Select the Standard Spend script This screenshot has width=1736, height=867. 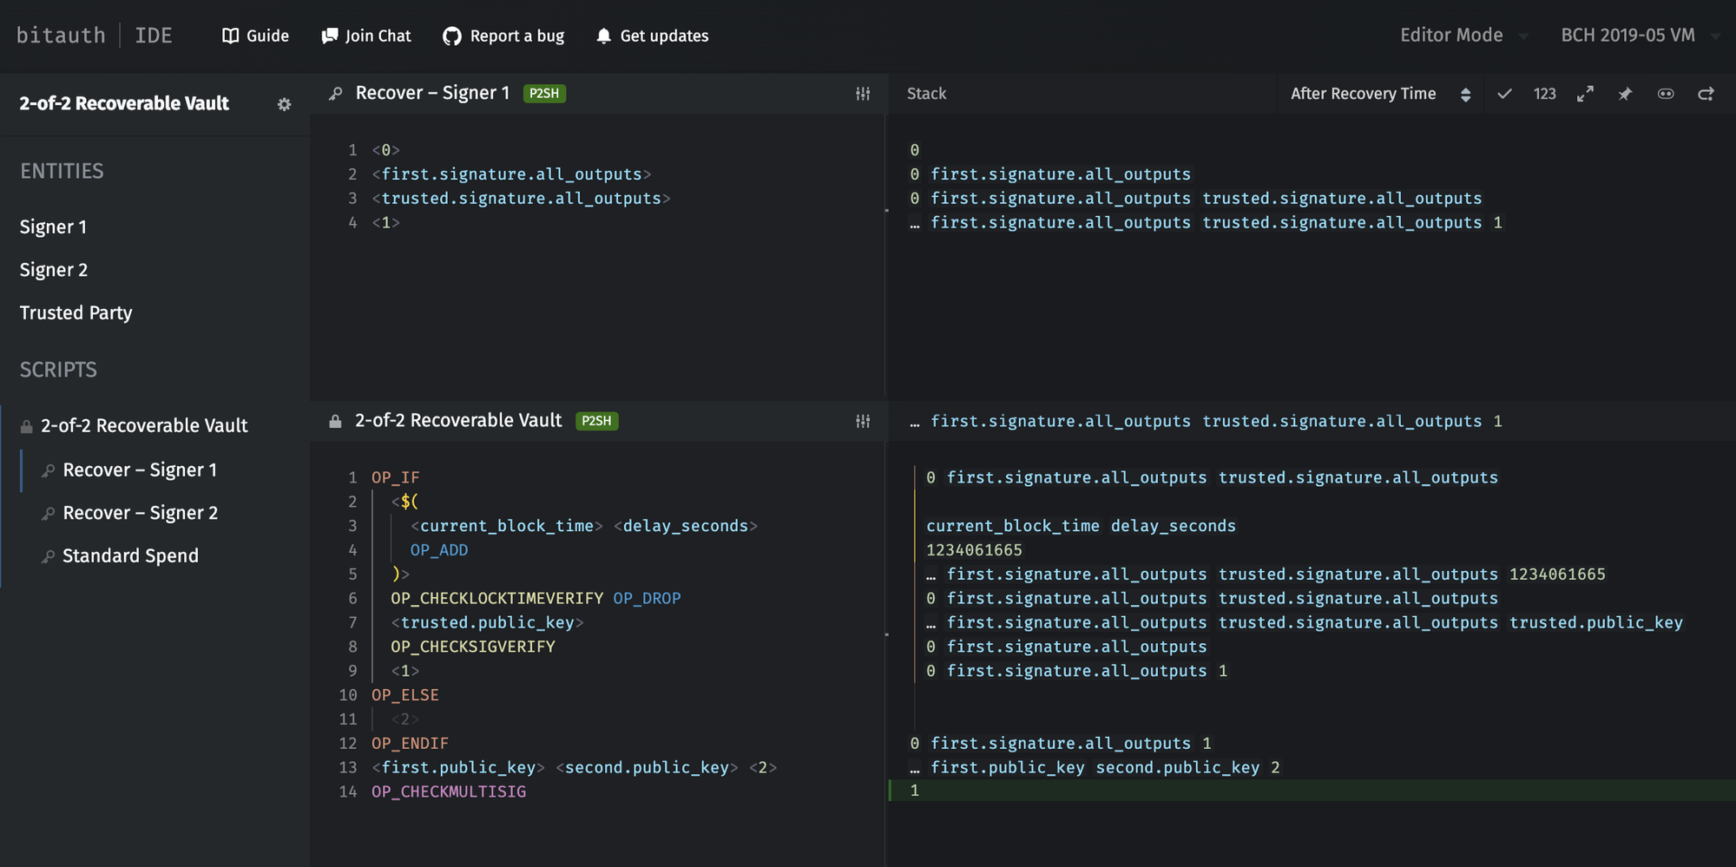pyautogui.click(x=130, y=555)
